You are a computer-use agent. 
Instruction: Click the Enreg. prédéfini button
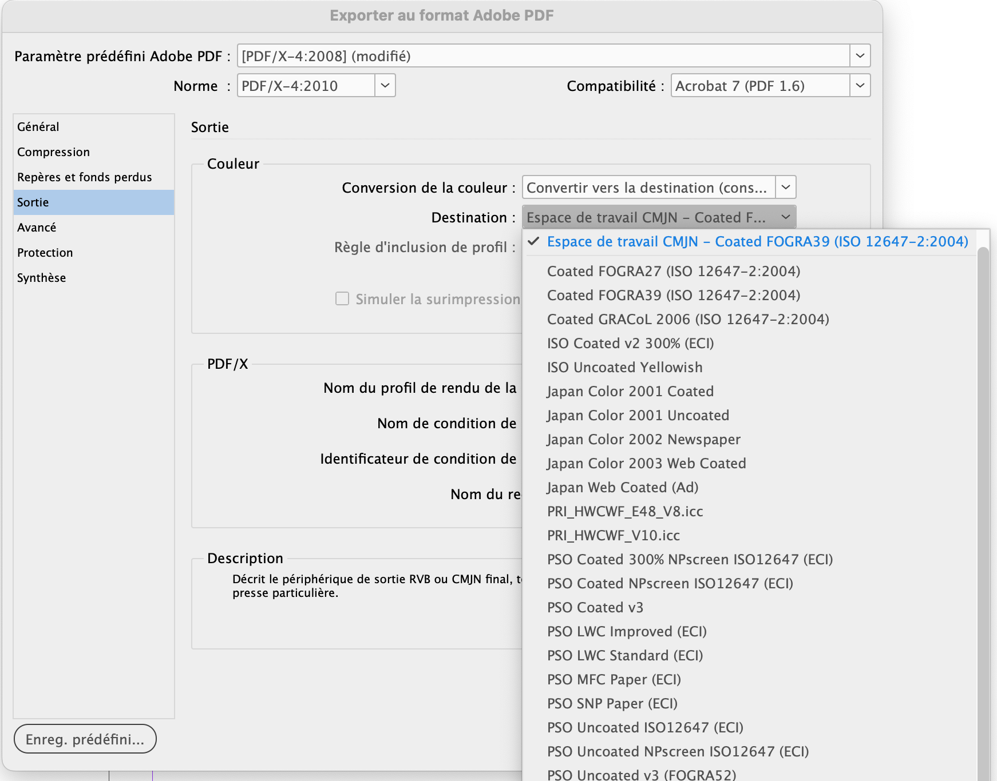pos(85,739)
